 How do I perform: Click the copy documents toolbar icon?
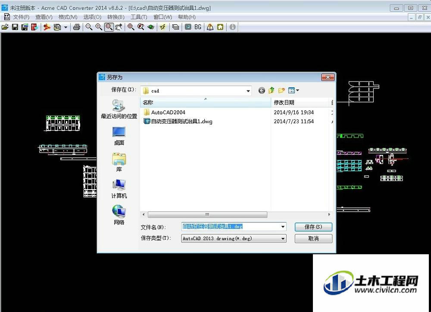(57, 27)
